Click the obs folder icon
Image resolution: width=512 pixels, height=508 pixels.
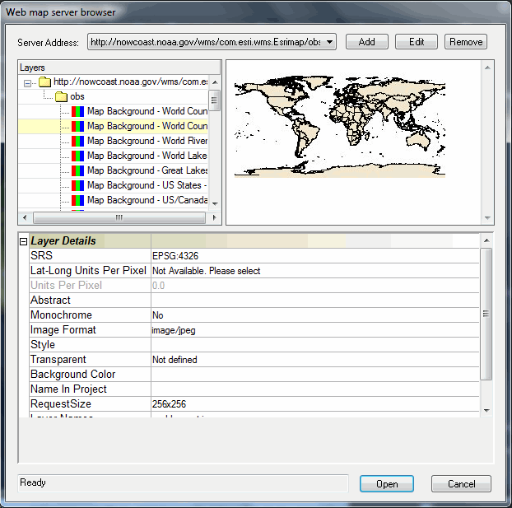[x=61, y=96]
